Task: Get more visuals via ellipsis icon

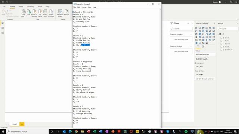Action: [210, 43]
